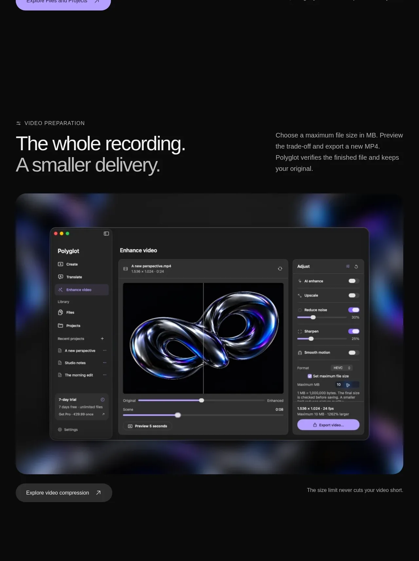
Task: Click the reset arrow icon in Adjust panel
Action: coord(356,266)
